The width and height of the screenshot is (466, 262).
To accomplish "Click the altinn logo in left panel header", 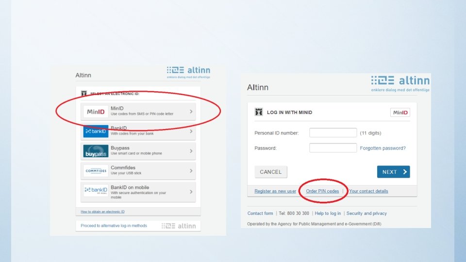I will tap(188, 72).
